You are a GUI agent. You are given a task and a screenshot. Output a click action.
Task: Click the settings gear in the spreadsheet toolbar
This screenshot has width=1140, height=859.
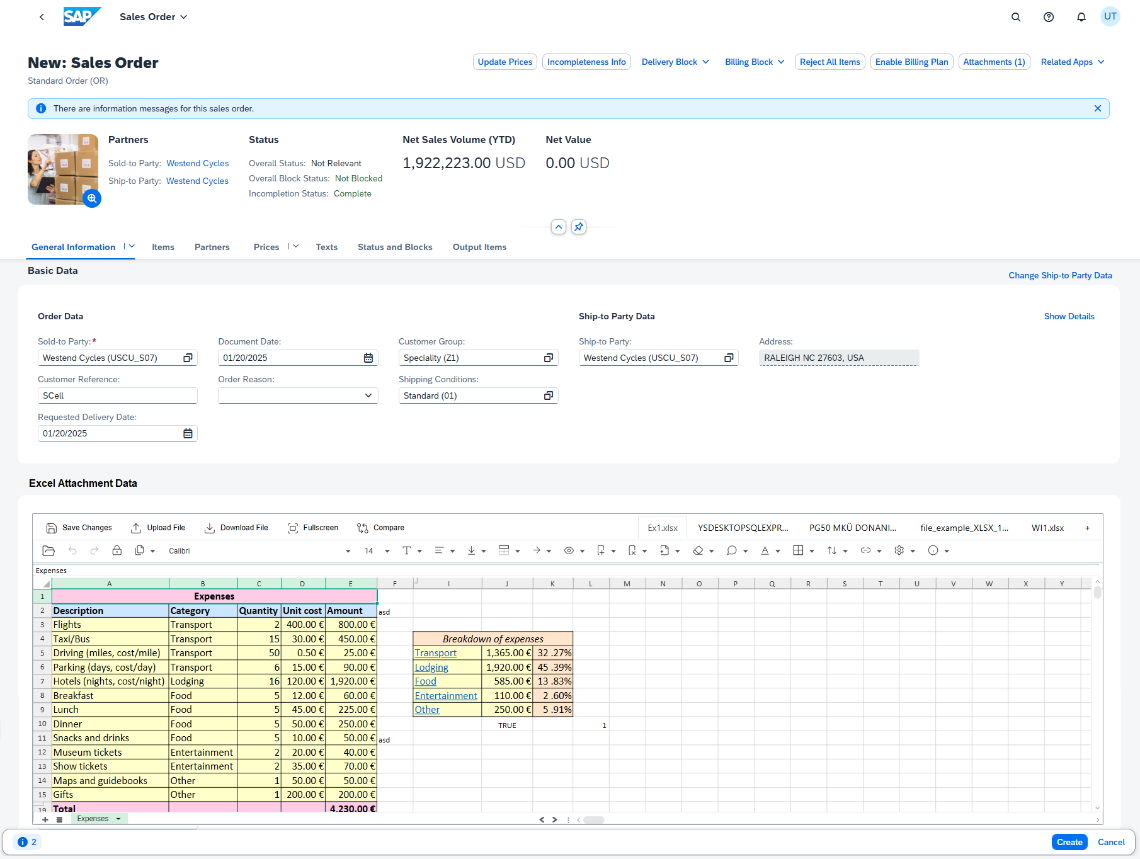899,550
